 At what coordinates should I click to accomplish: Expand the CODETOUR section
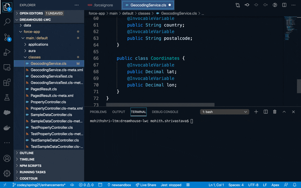point(49,178)
